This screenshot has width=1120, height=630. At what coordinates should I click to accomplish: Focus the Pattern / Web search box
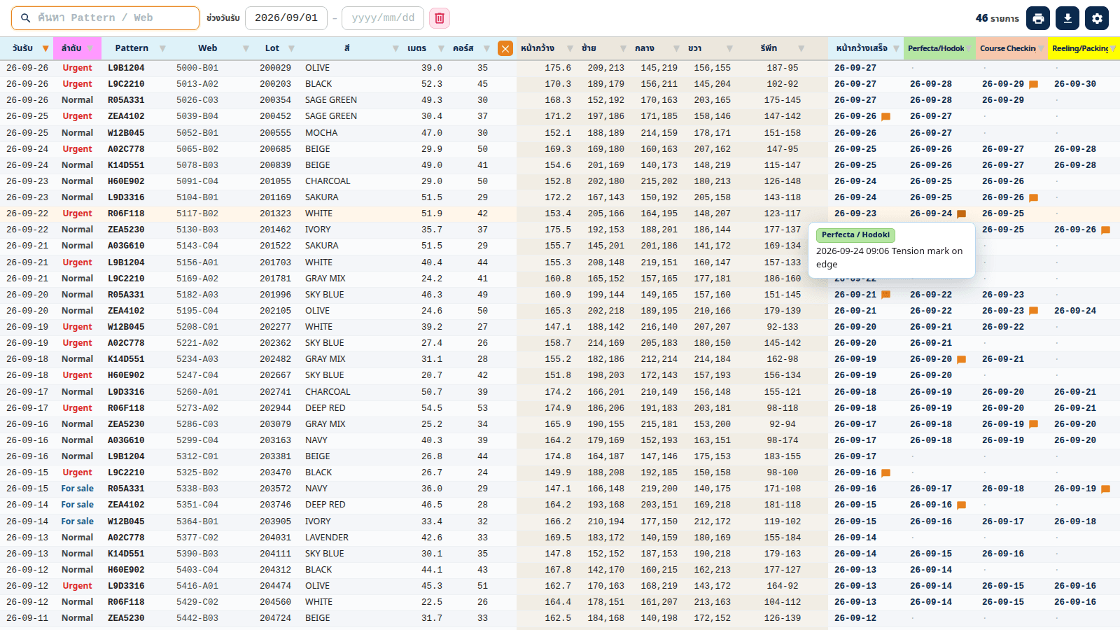(105, 18)
